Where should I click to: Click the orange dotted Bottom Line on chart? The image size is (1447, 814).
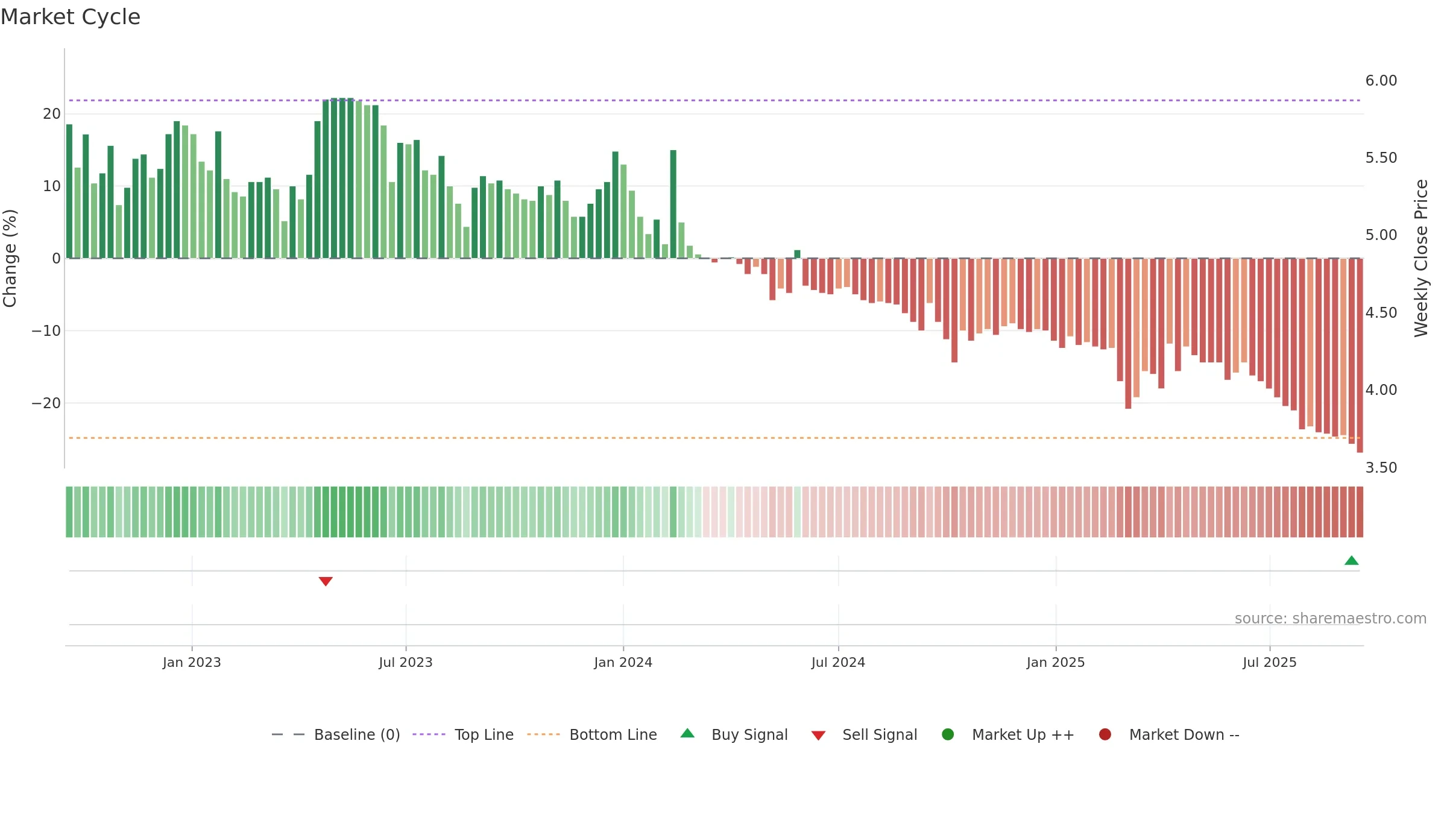pyautogui.click(x=714, y=438)
